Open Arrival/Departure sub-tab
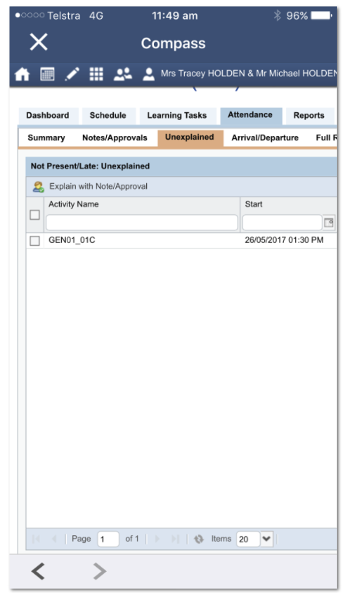The image size is (347, 593). click(265, 138)
